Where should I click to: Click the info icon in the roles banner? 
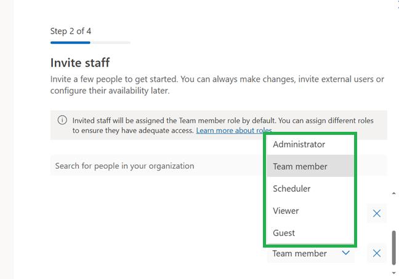click(x=62, y=121)
